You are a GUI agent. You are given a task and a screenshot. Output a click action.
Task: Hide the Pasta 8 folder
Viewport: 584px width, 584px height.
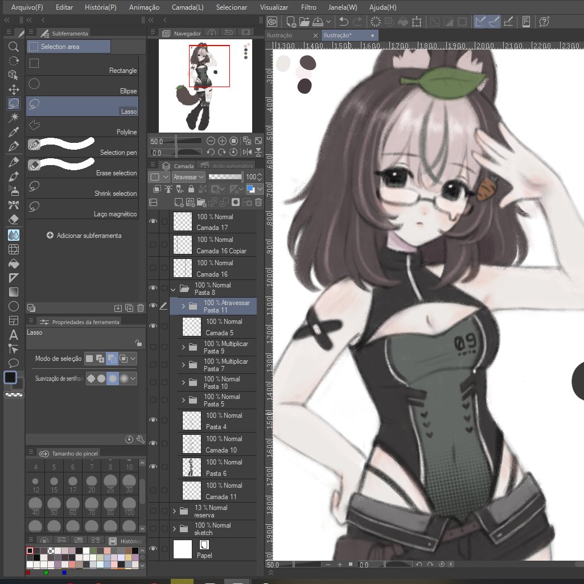(153, 288)
